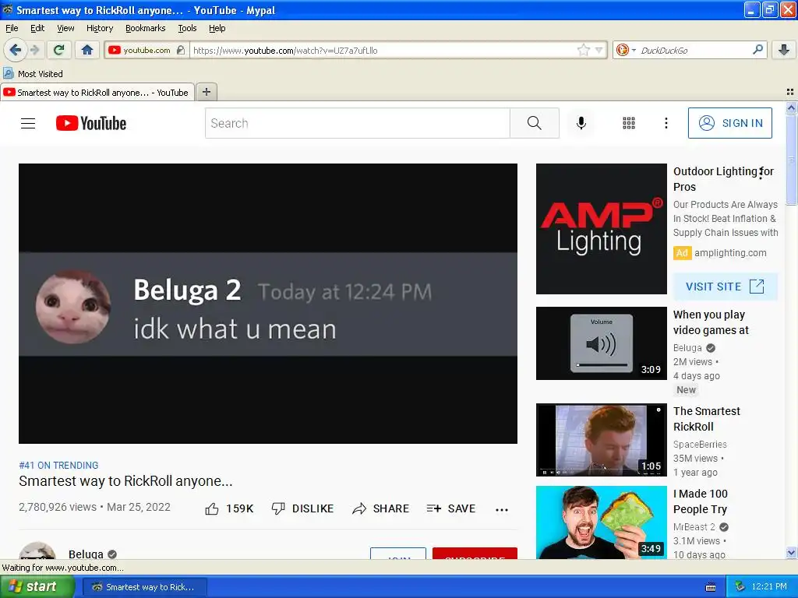Image resolution: width=798 pixels, height=598 pixels.
Task: Click the 12:21 PM taskbar clock
Action: (769, 587)
